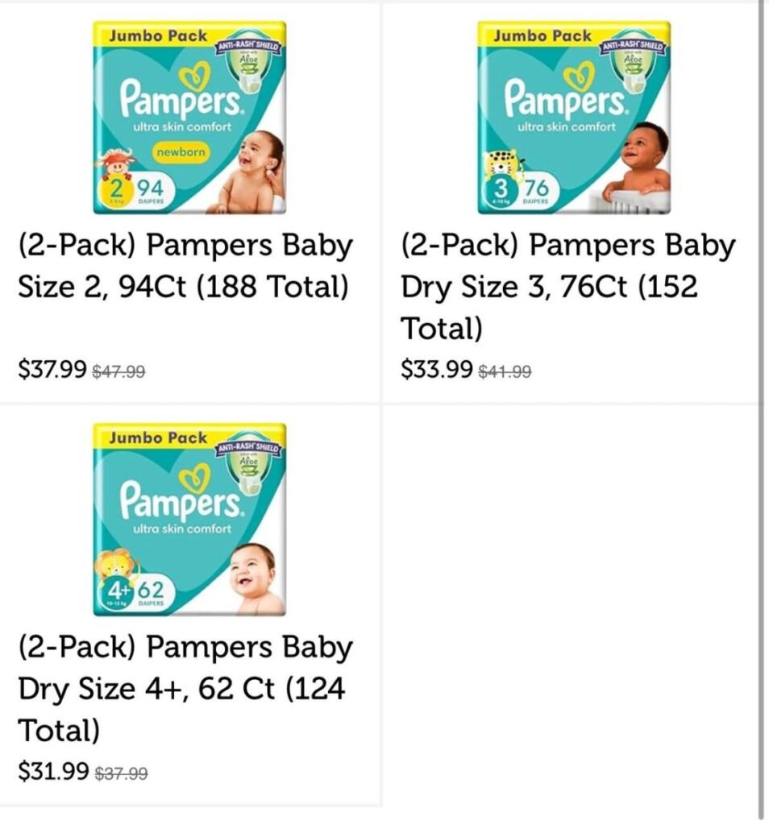Click the crossed-out $37.99 price for Size 4+
The image size is (769, 825).
(121, 773)
